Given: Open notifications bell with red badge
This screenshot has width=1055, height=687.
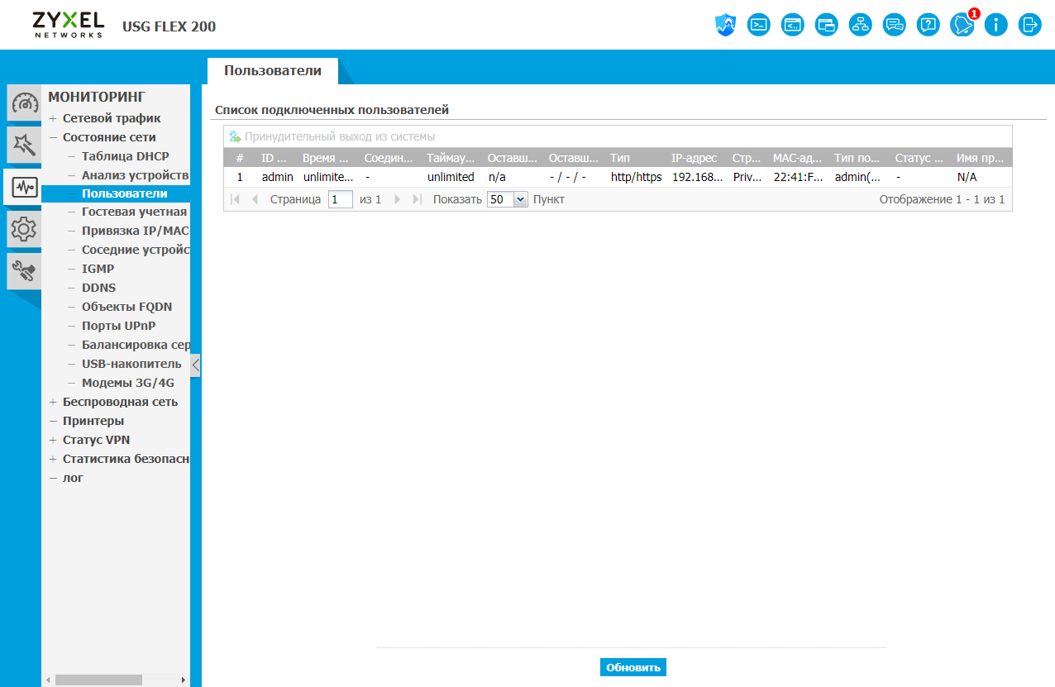Looking at the screenshot, I should [x=962, y=25].
